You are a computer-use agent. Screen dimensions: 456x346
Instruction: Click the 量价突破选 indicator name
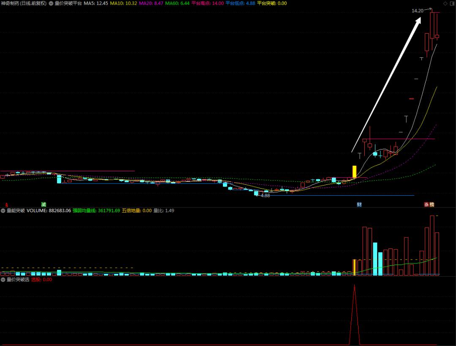pos(18,279)
